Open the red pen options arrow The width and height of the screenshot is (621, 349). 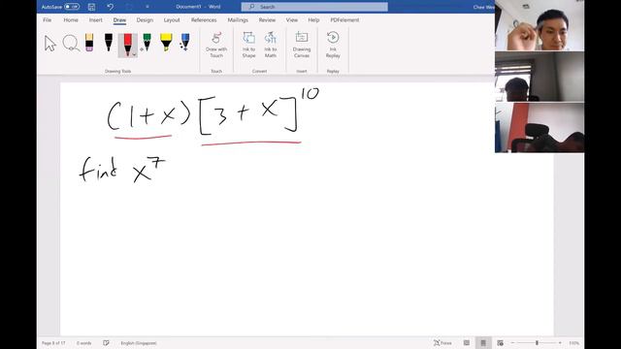click(134, 54)
